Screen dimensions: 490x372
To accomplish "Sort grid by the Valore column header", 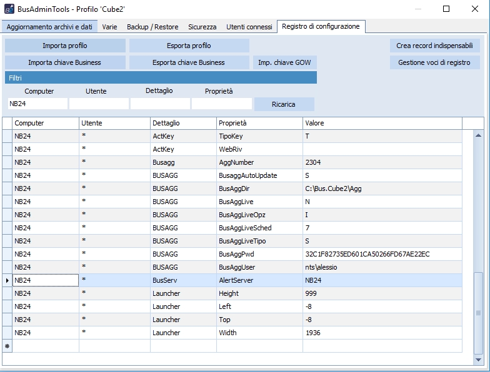I will pos(381,123).
